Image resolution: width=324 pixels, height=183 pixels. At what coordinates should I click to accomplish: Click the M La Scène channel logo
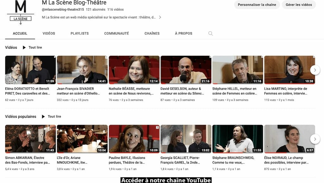(21, 12)
